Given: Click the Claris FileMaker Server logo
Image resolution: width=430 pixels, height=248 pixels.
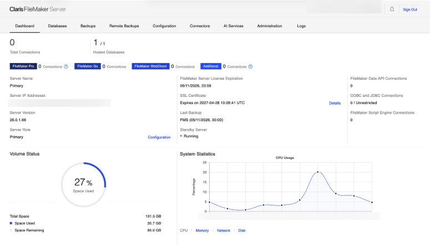Looking at the screenshot, I should [x=38, y=9].
